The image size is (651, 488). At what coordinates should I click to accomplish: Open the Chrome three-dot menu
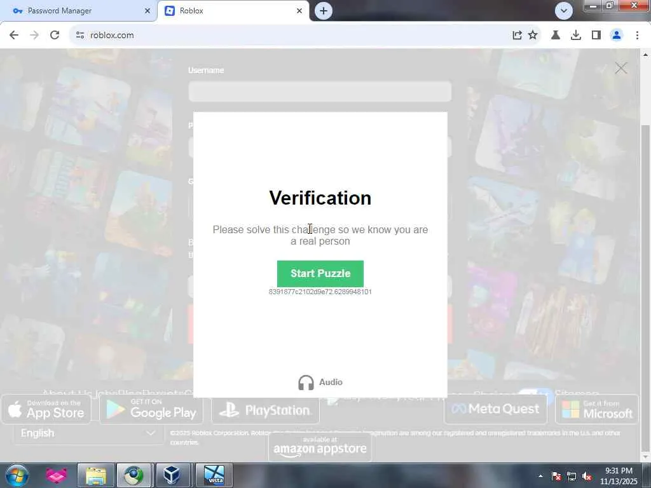637,36
